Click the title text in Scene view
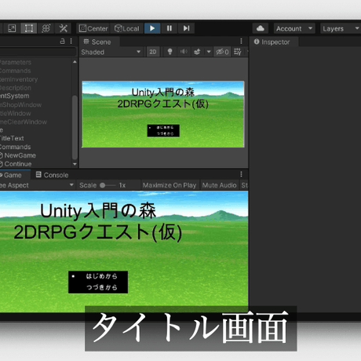This screenshot has width=361, height=361. click(x=163, y=98)
